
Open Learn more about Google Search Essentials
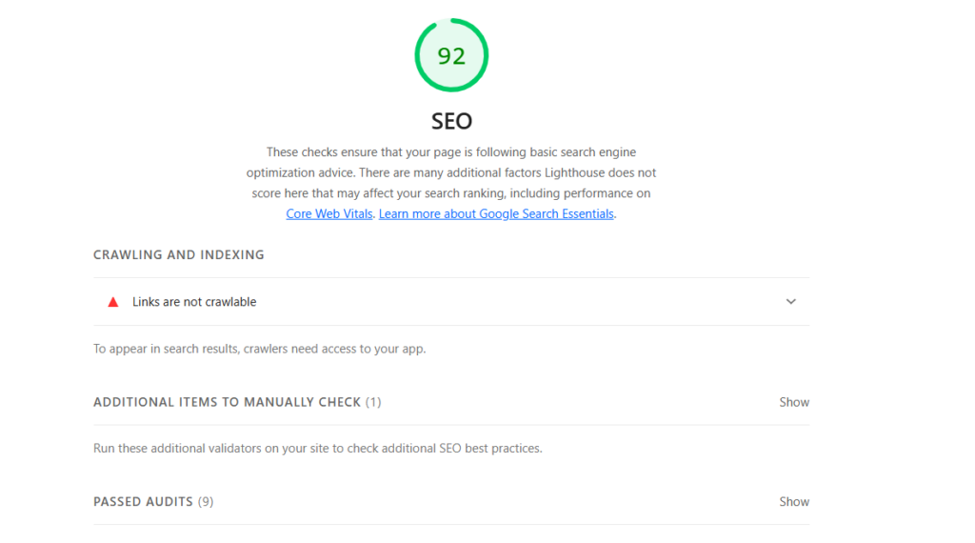click(x=496, y=214)
